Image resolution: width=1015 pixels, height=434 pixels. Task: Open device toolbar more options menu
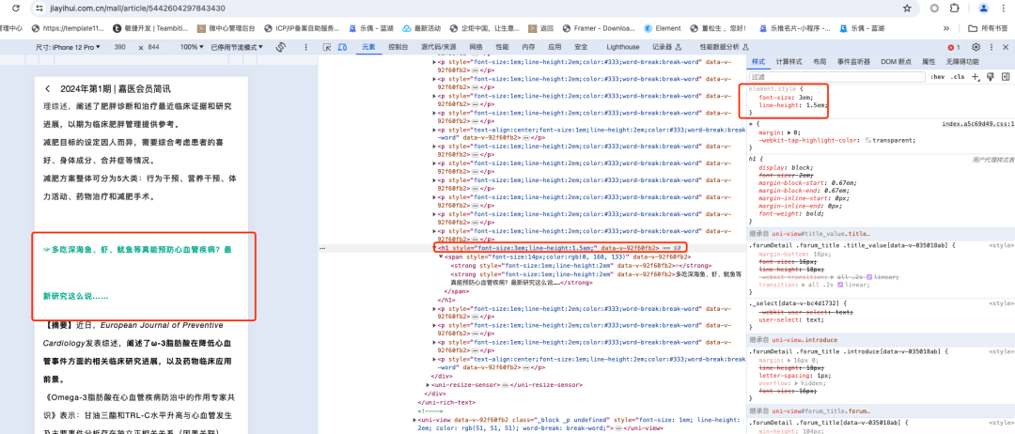click(304, 47)
